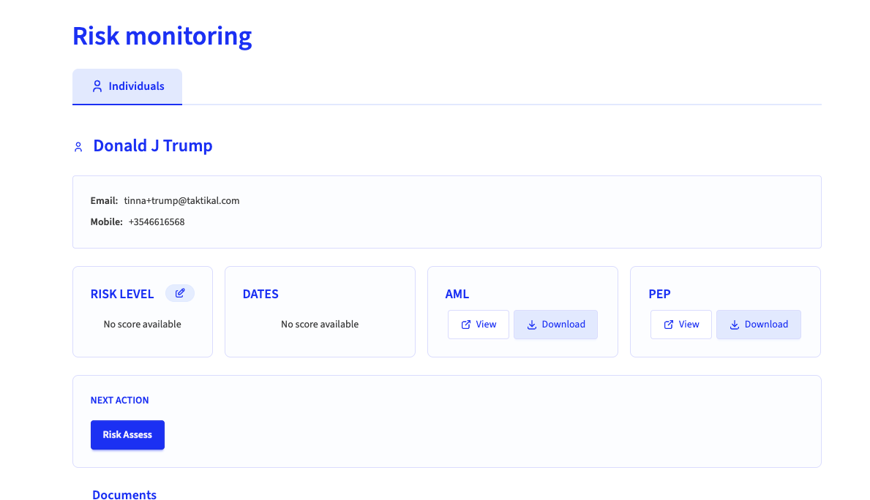The width and height of the screenshot is (870, 500).
Task: Click the DATES card title
Action: [x=260, y=294]
